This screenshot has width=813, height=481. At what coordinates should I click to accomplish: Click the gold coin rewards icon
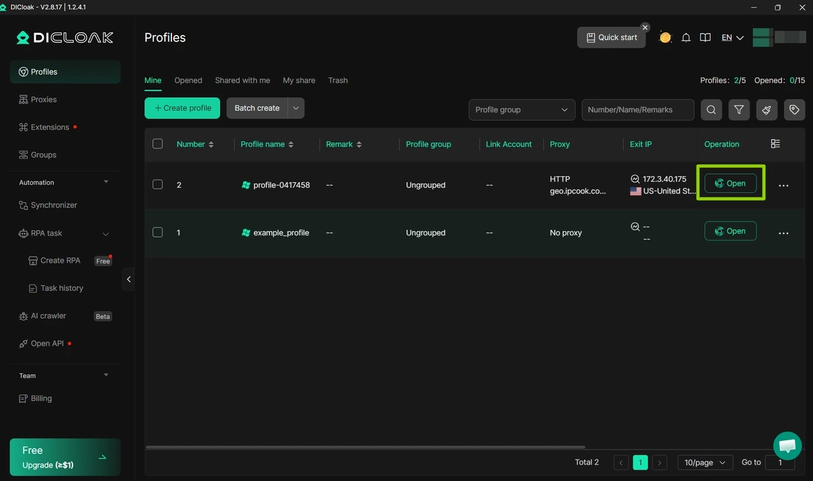point(665,37)
